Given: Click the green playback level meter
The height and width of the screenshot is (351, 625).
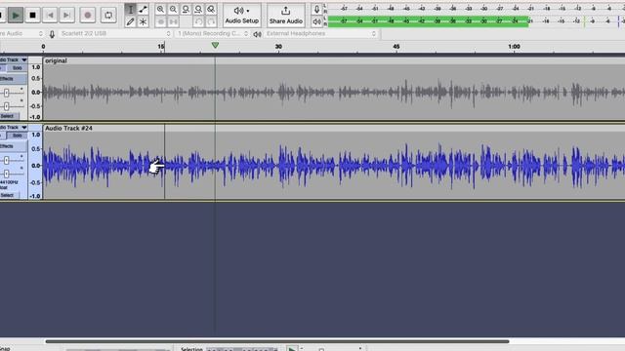Looking at the screenshot, I should (477, 21).
